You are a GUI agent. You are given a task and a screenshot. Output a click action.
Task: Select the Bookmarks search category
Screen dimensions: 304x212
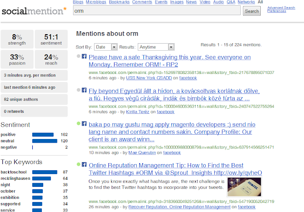(119, 2)
